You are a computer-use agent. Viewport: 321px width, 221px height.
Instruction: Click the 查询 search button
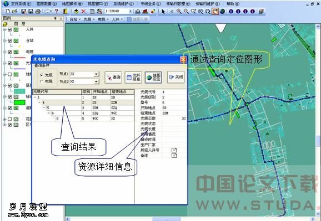113,77
